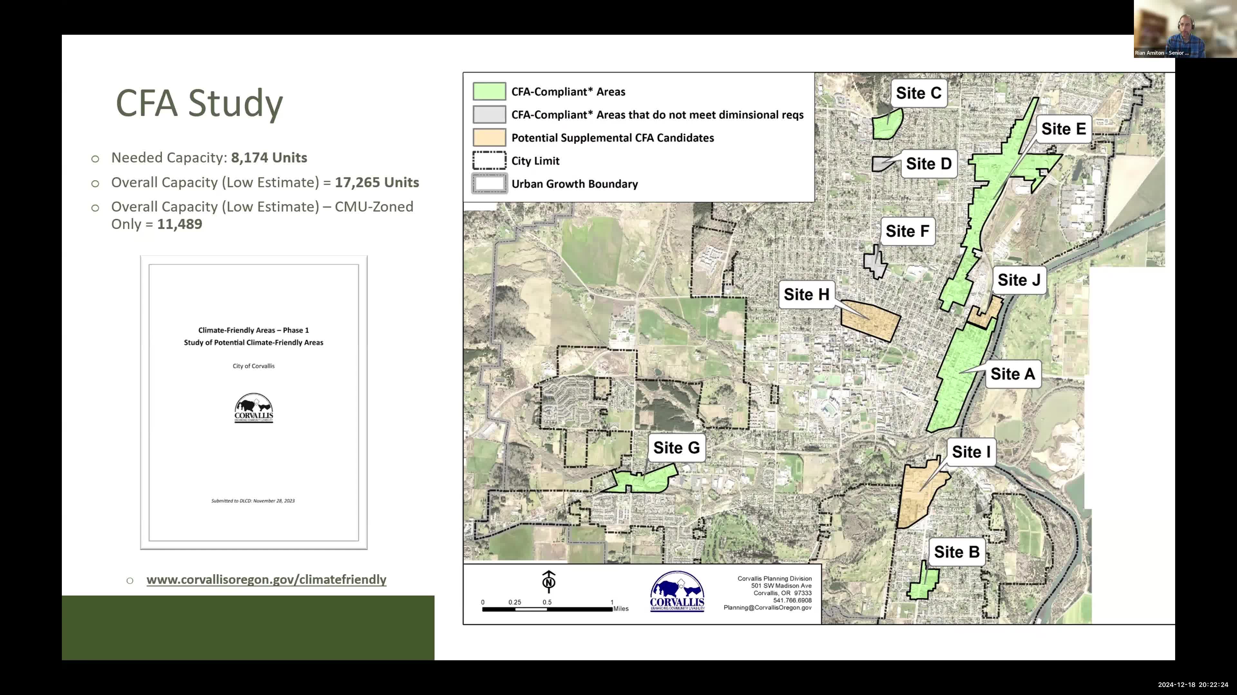1237x695 pixels.
Task: Click the Site G callout label
Action: [x=676, y=447]
